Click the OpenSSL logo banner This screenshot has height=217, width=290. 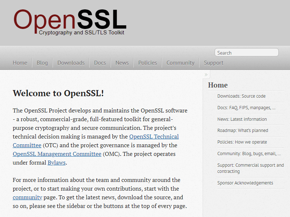(70, 22)
